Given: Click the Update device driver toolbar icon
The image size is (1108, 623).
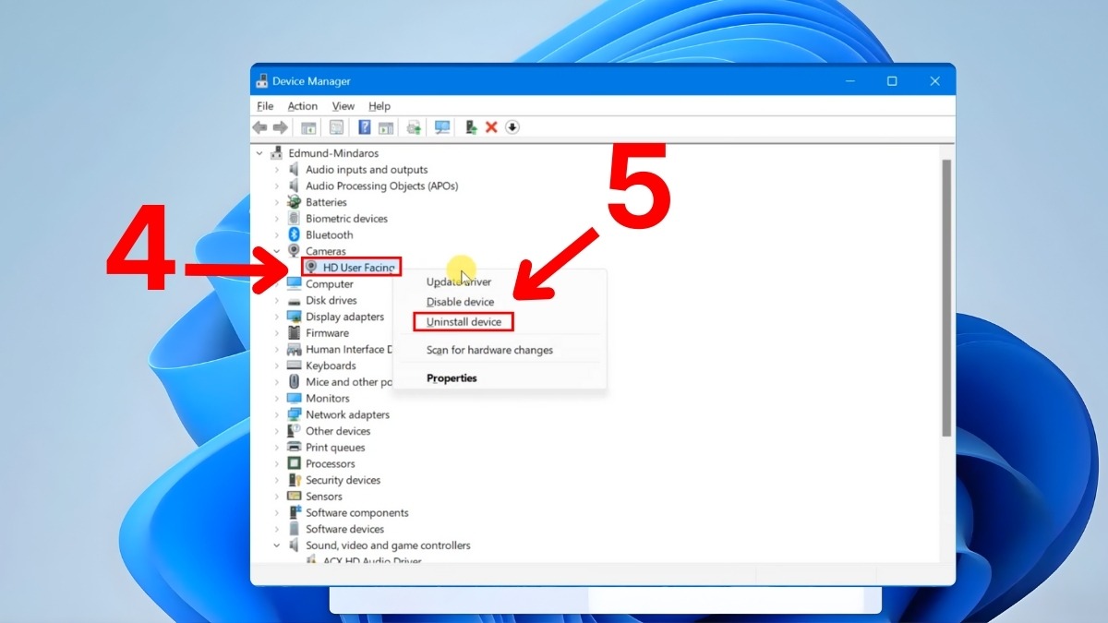Looking at the screenshot, I should pos(414,127).
